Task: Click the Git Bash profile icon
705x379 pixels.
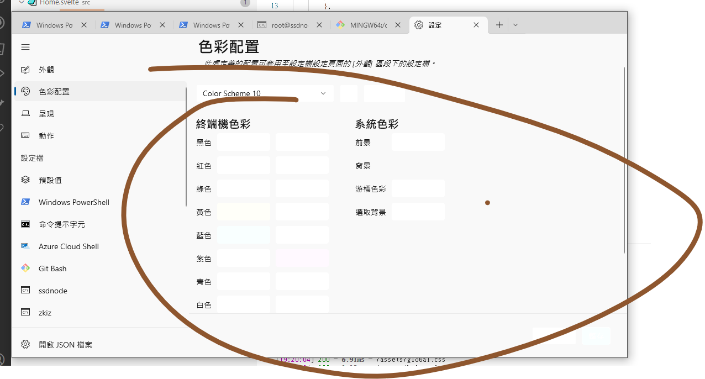Action: coord(25,269)
